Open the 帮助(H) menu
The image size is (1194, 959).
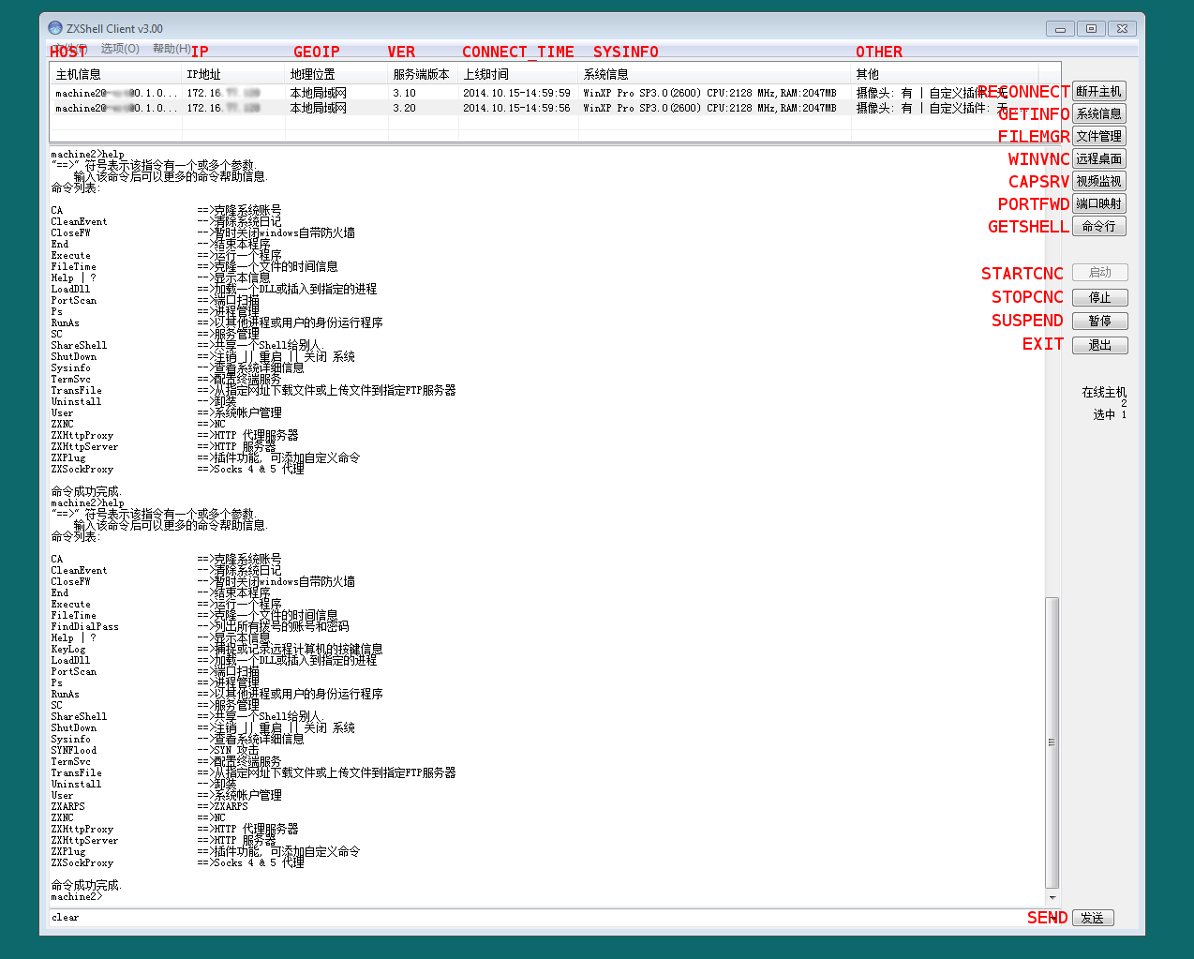tap(172, 49)
